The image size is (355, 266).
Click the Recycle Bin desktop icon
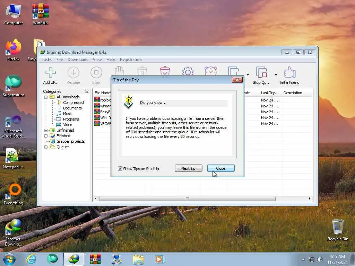[338, 230]
